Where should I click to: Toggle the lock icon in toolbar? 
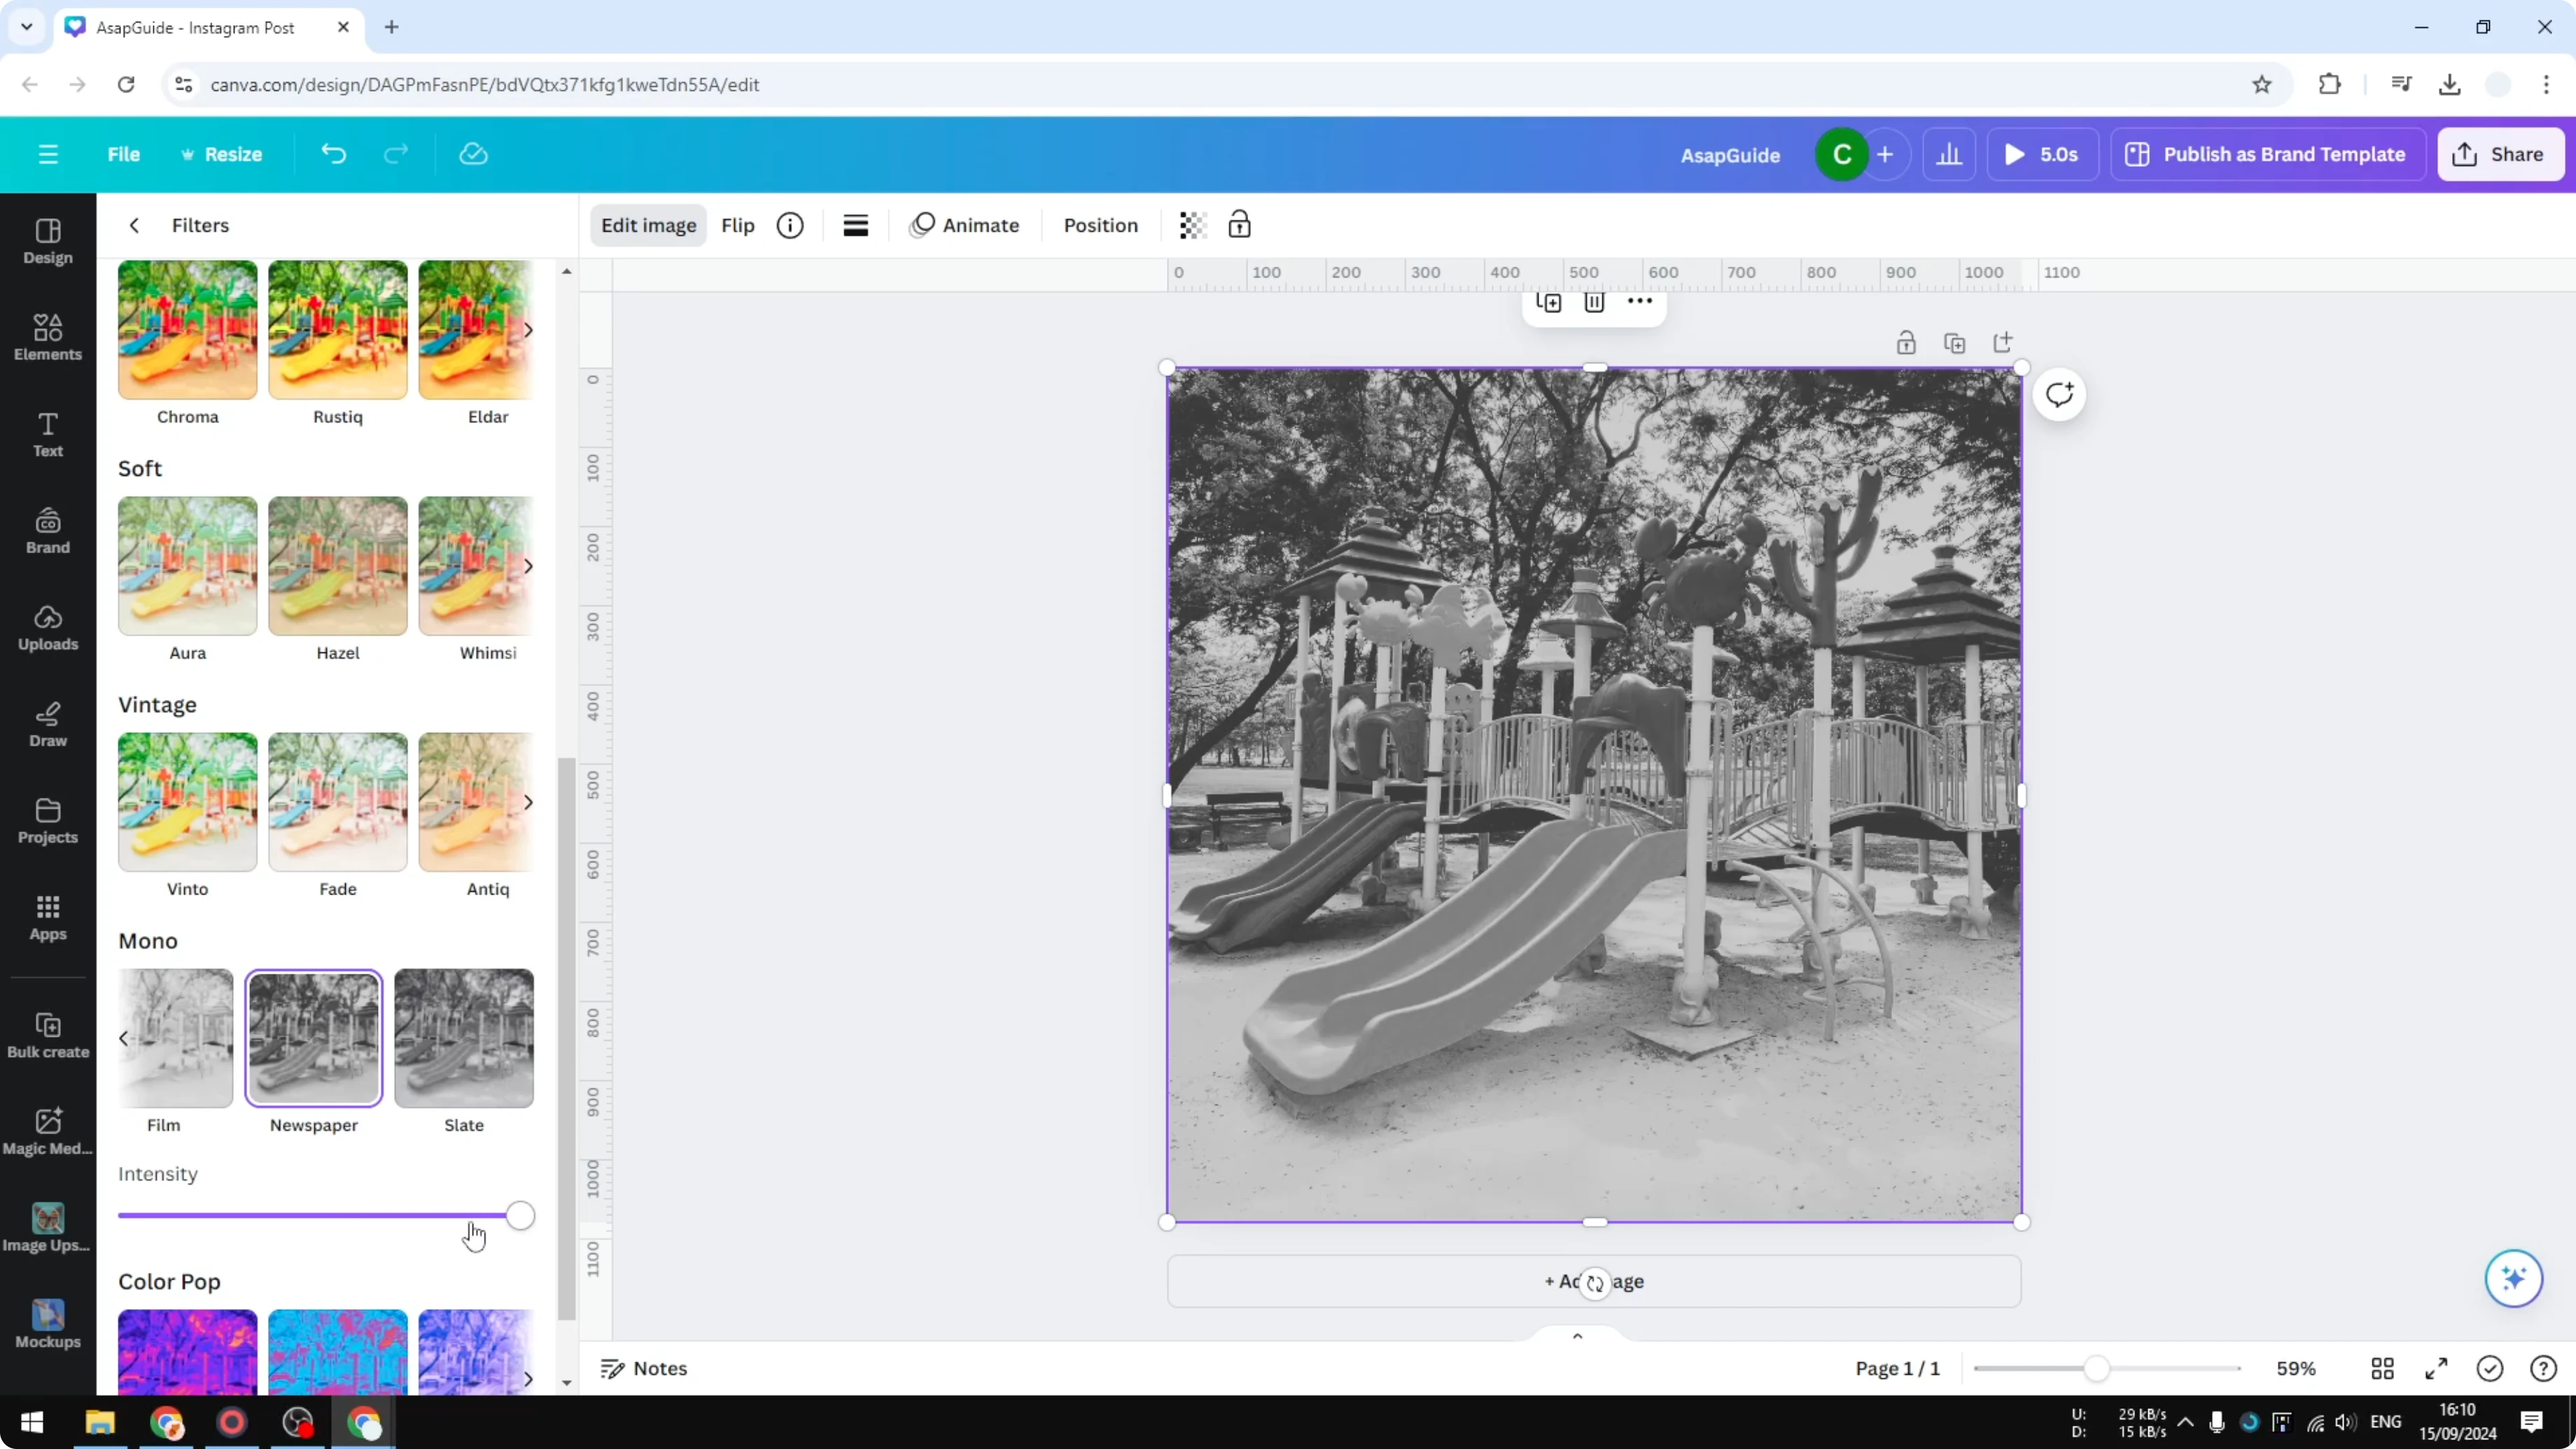[x=1239, y=225]
